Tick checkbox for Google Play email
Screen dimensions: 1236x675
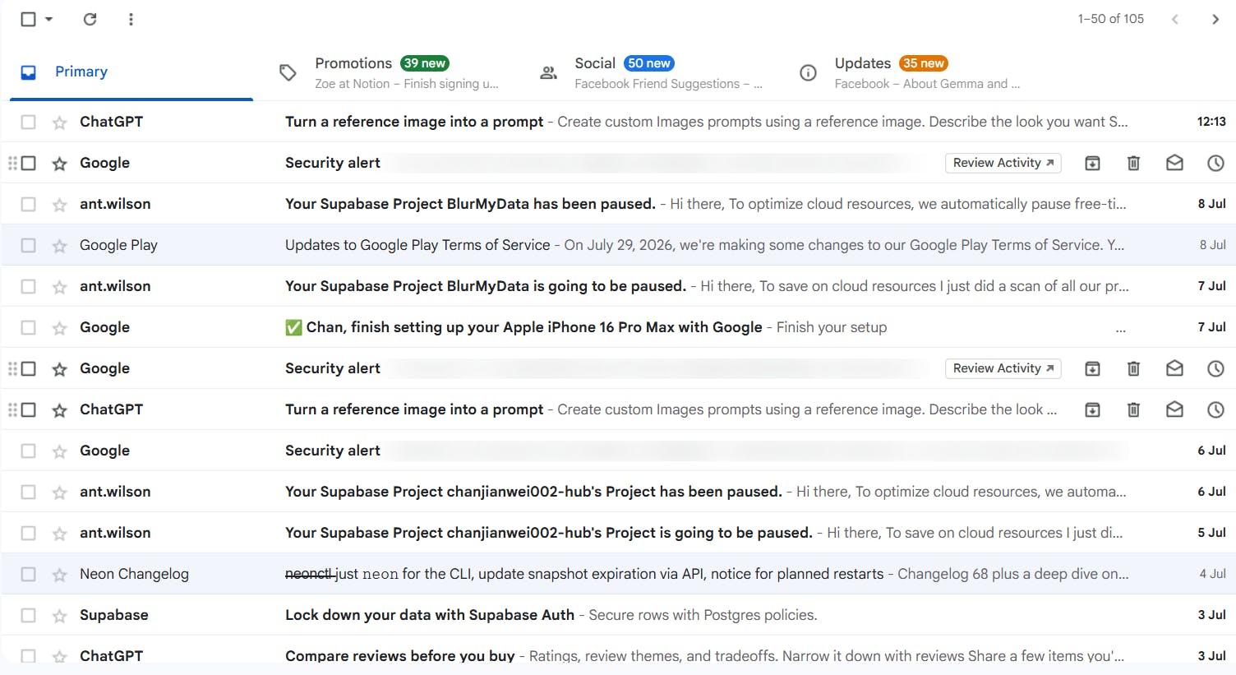pyautogui.click(x=28, y=245)
